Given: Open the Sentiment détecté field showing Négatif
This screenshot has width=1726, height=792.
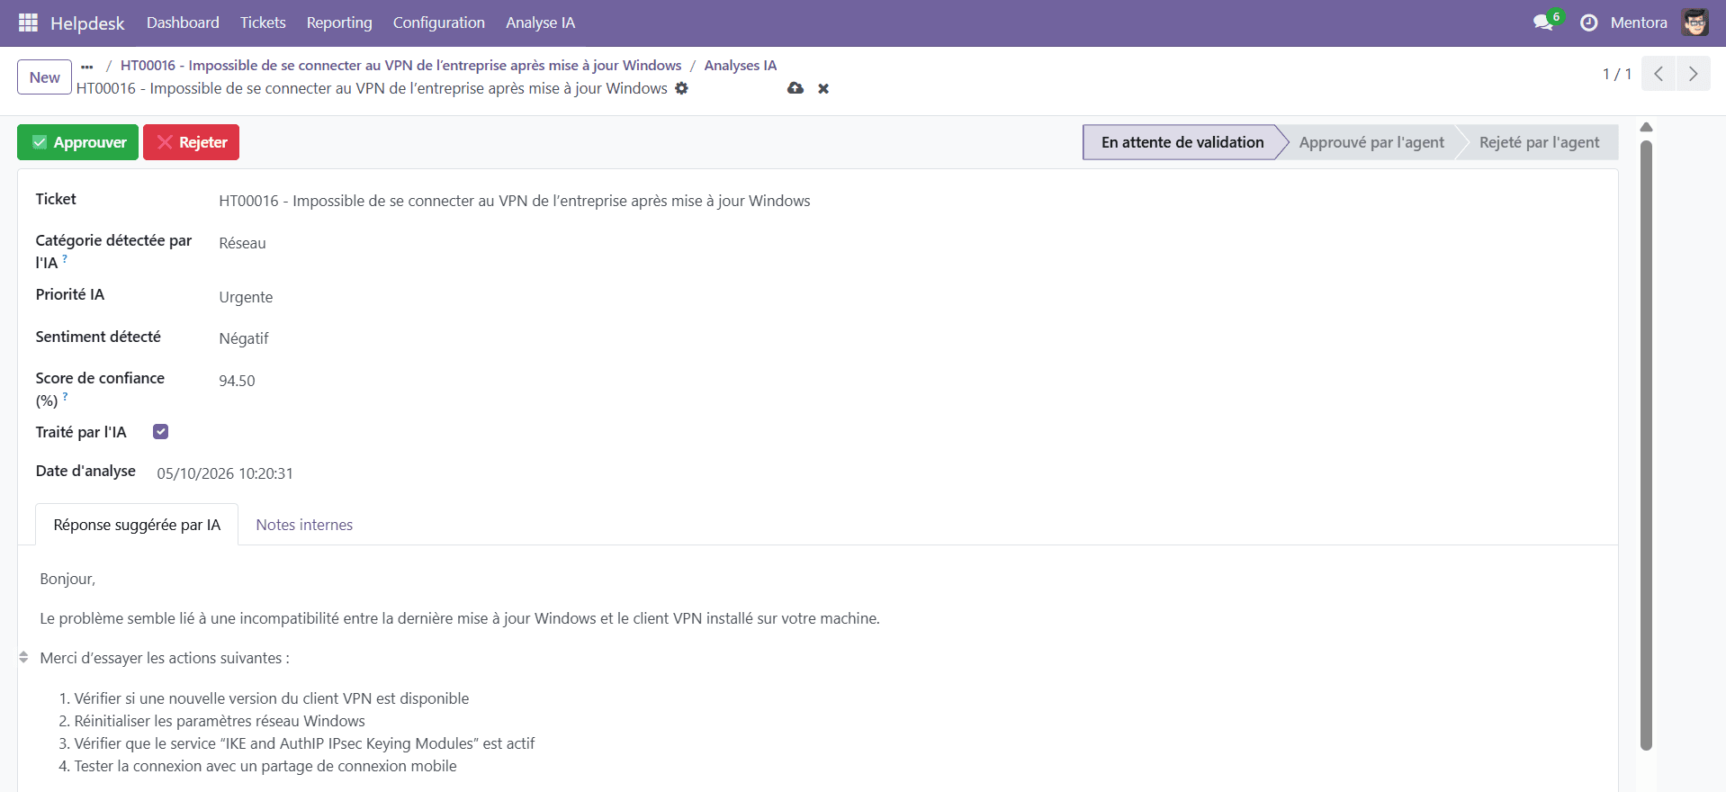Looking at the screenshot, I should point(244,338).
